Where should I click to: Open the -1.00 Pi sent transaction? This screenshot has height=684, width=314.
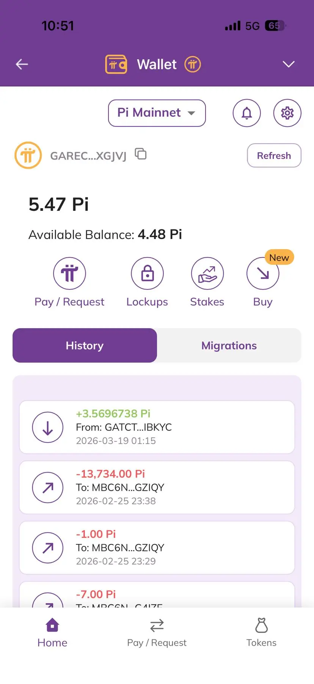pos(157,548)
